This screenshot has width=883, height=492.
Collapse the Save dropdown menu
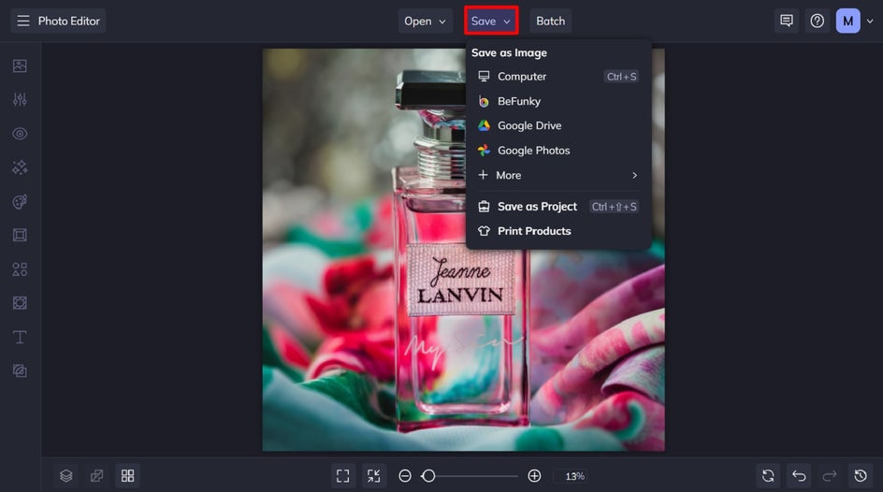491,21
